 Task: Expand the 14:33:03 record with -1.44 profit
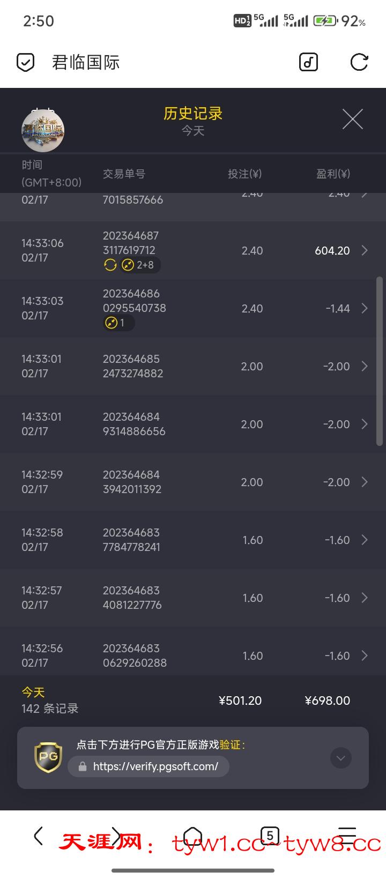(365, 308)
